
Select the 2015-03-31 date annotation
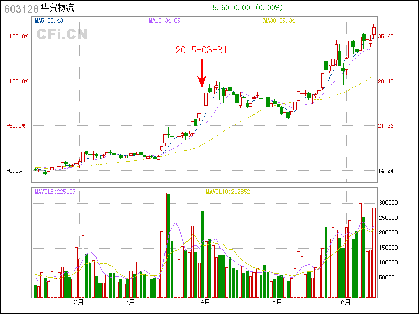[x=201, y=50]
